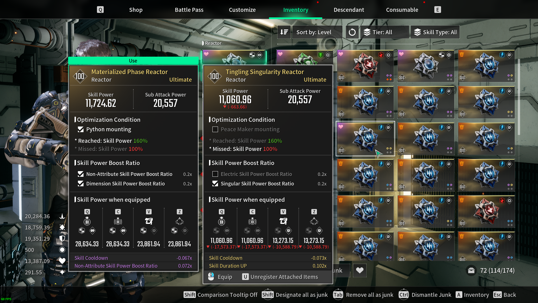Click the heart favorite button near junk
This screenshot has height=303, width=538.
point(360,270)
